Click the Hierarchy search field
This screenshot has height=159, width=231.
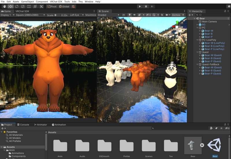[x=213, y=15]
